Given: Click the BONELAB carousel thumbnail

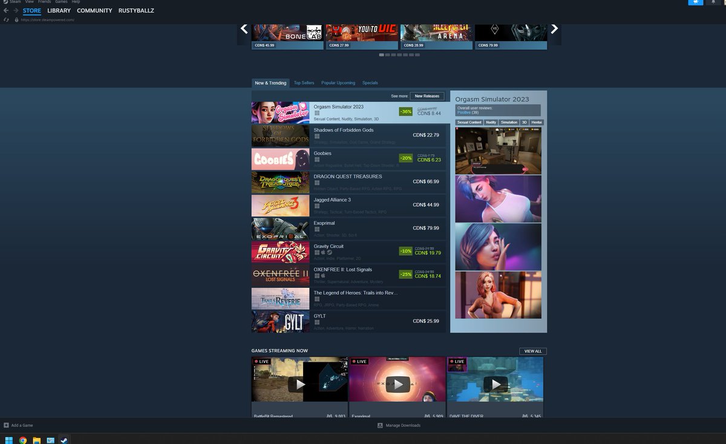Looking at the screenshot, I should point(287,36).
